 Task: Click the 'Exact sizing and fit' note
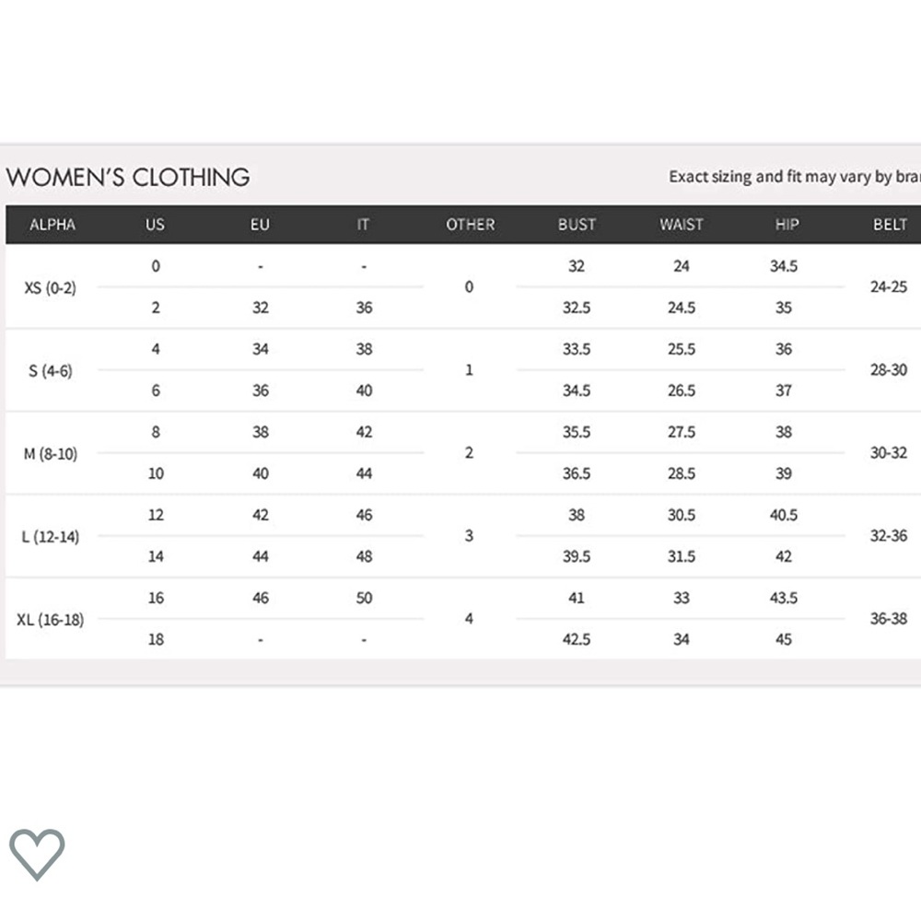tap(795, 177)
